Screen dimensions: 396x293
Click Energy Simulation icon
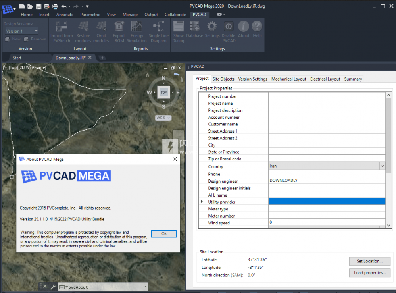(136, 26)
